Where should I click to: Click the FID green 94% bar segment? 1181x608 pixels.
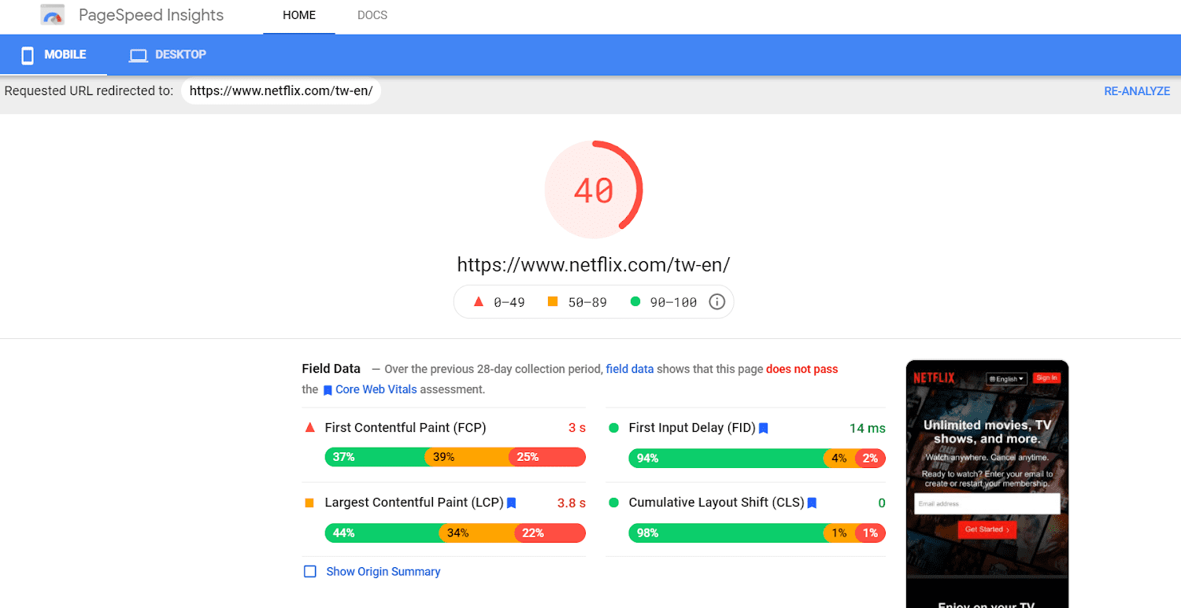(726, 459)
